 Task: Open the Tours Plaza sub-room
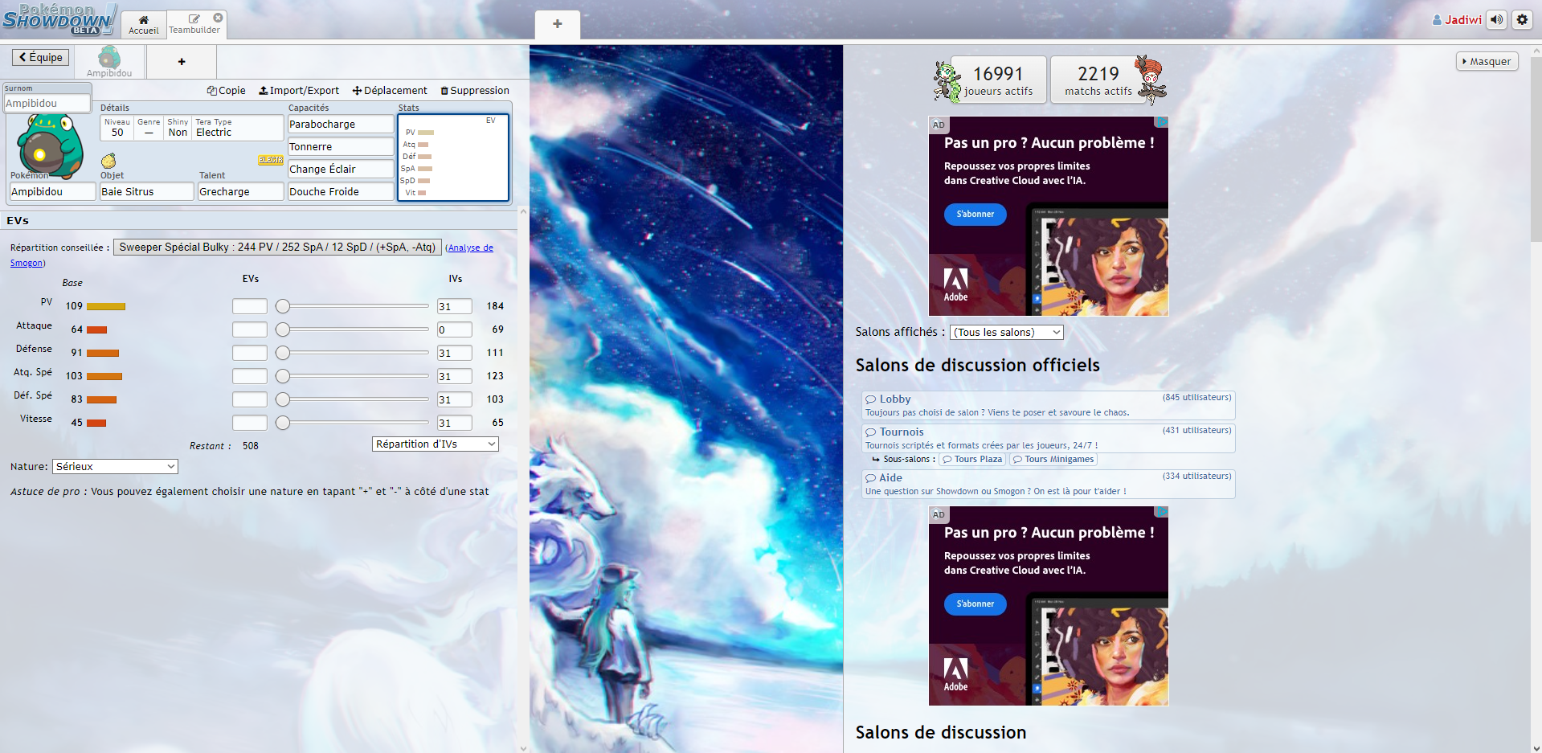point(972,459)
